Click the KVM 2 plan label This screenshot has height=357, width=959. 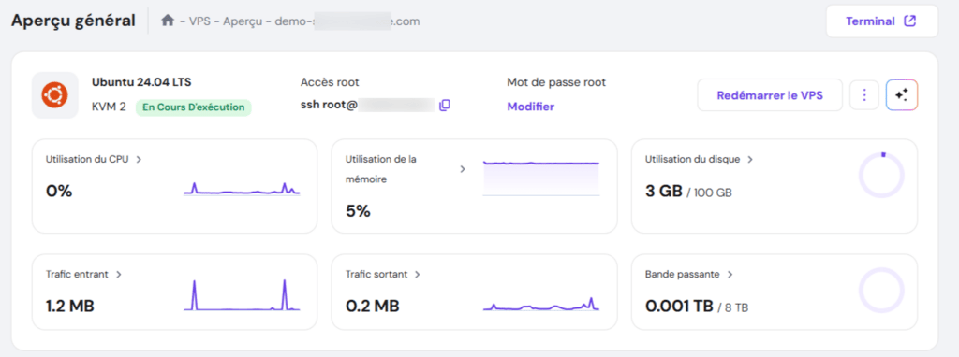[x=109, y=107]
